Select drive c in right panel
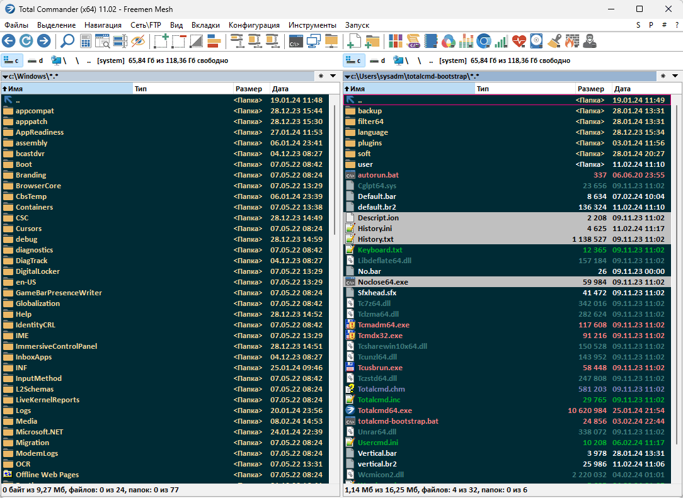Viewport: 683px width, 498px height. [x=353, y=60]
